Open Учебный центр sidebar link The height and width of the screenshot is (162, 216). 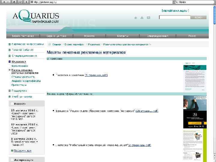point(22,97)
